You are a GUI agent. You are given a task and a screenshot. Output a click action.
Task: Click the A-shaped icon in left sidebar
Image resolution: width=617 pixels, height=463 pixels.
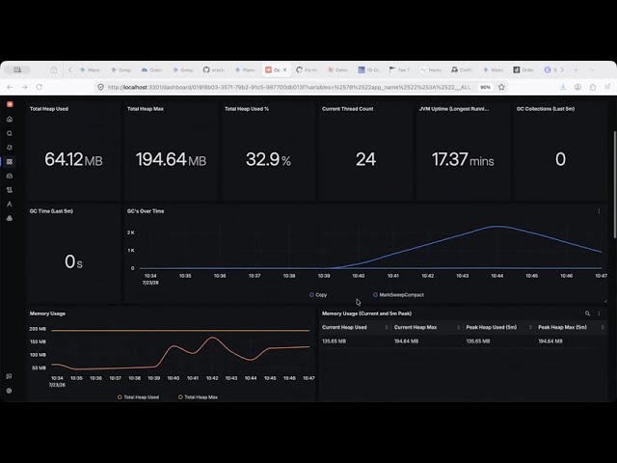pos(10,204)
